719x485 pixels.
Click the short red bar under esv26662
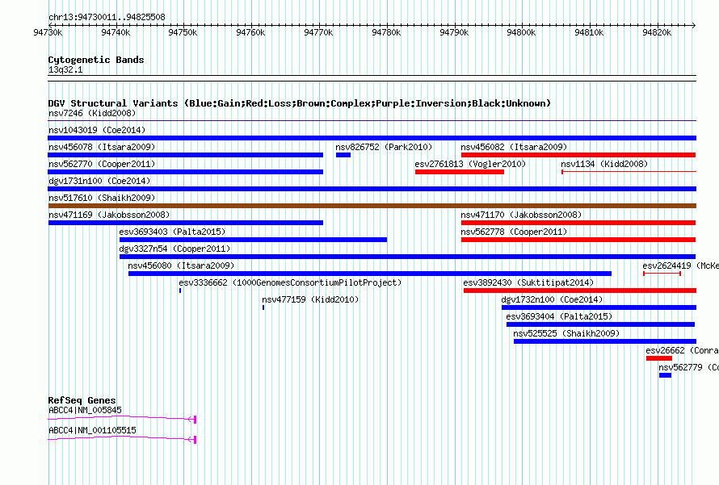pyautogui.click(x=659, y=358)
